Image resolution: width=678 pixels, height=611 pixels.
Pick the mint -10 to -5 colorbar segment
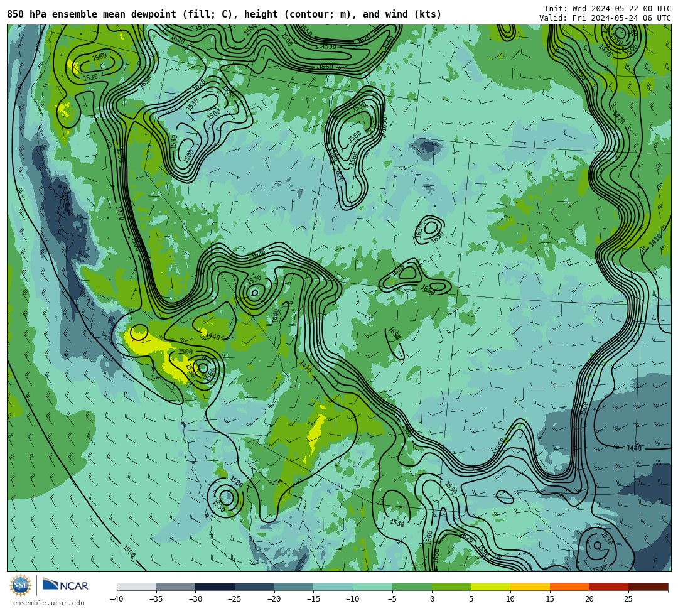373,587
